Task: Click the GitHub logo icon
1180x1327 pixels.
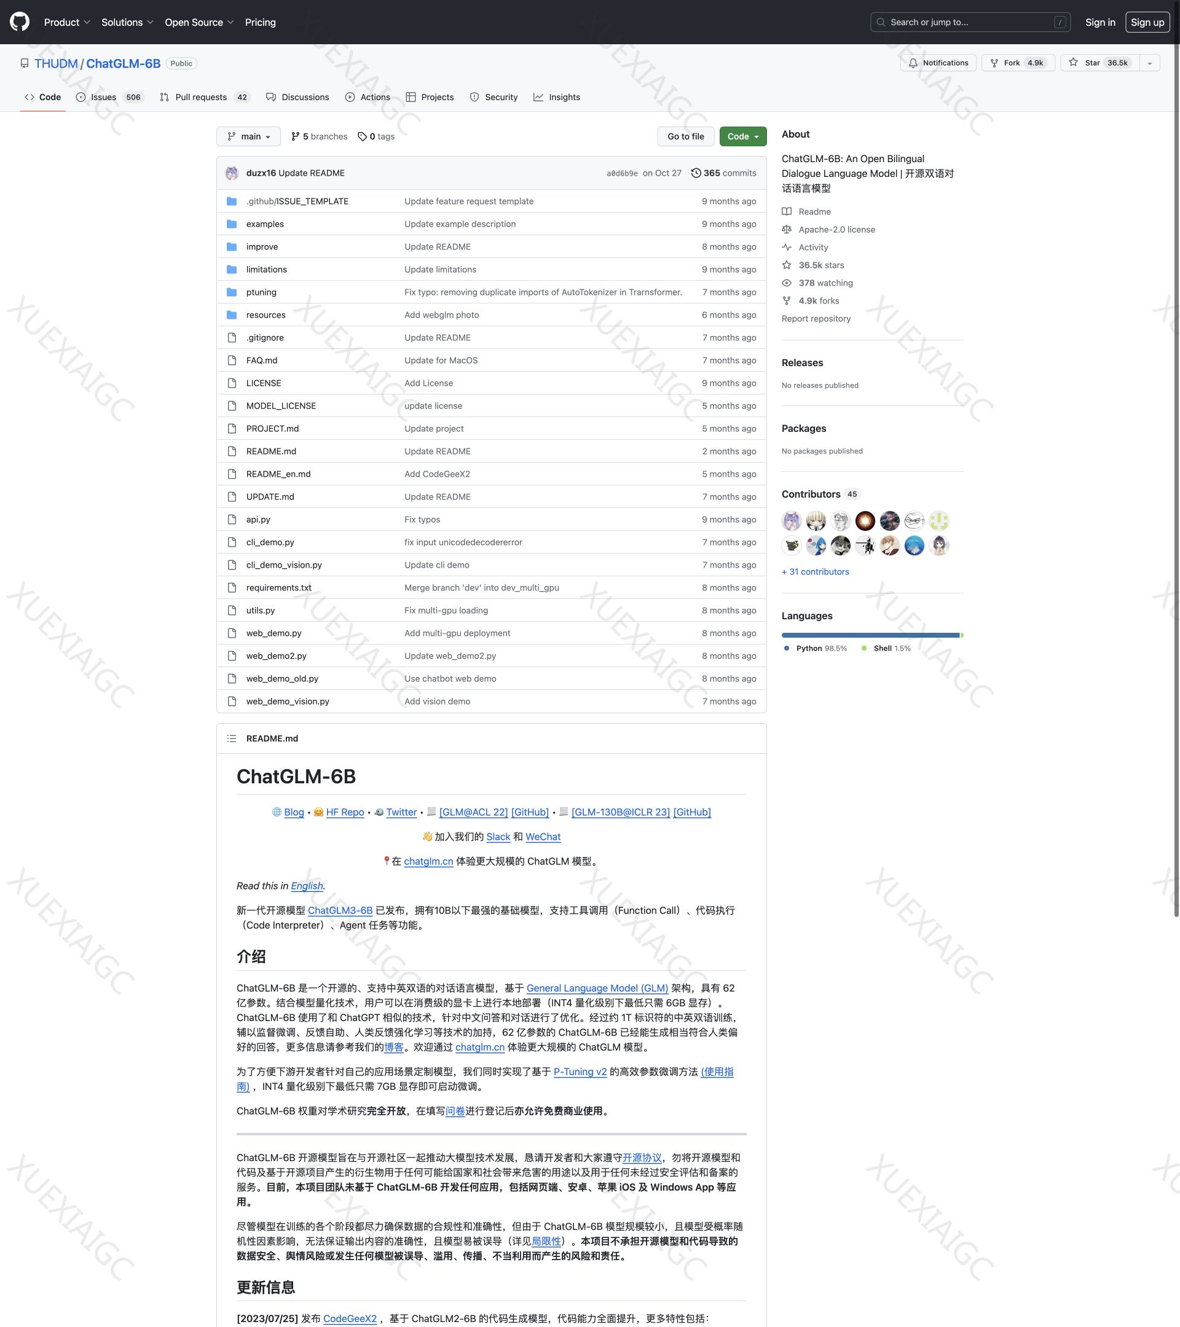Action: tap(20, 22)
